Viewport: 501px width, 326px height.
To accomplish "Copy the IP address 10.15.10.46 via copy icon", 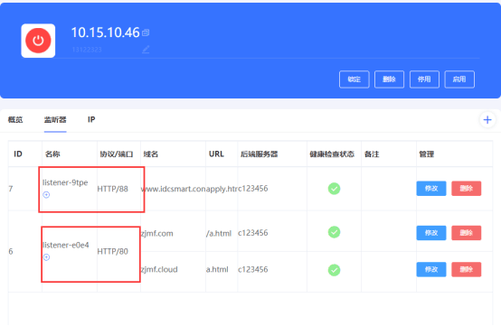I will 146,33.
